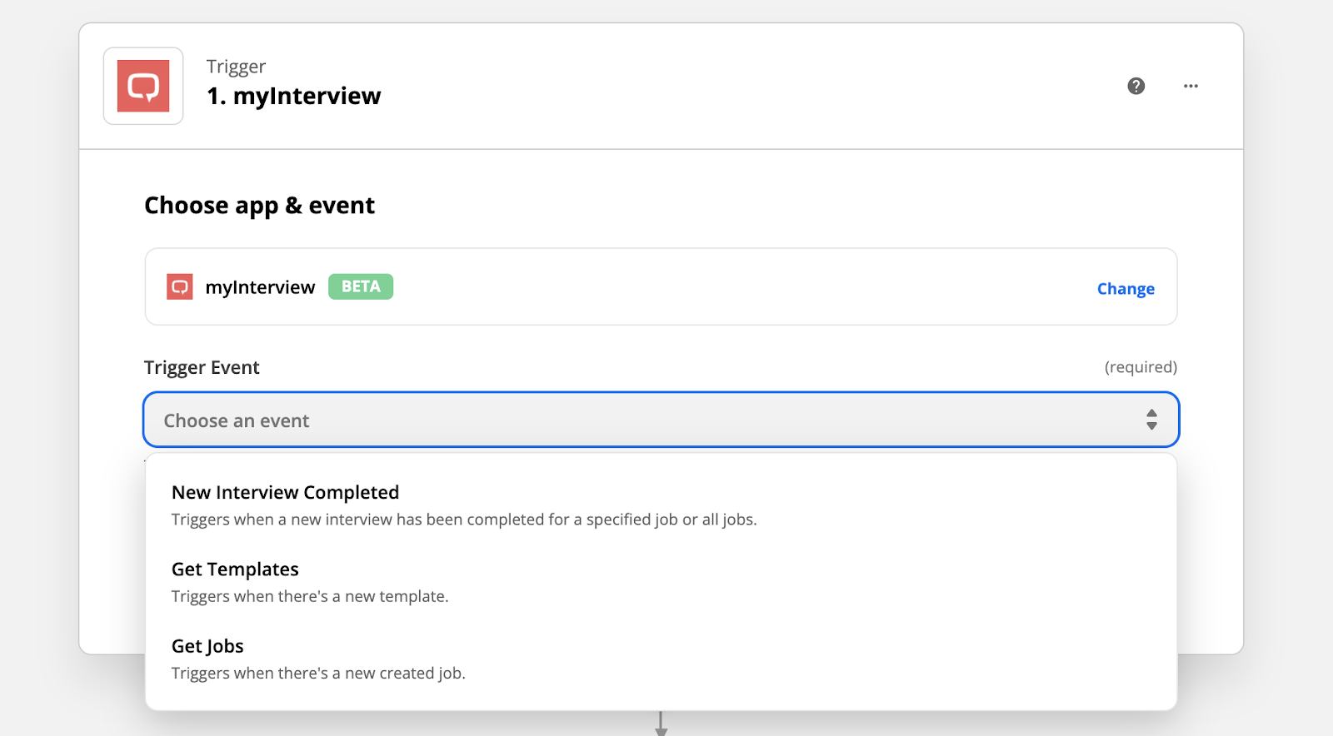Click the interview completed description line
Image resolution: width=1333 pixels, height=736 pixels.
point(464,520)
